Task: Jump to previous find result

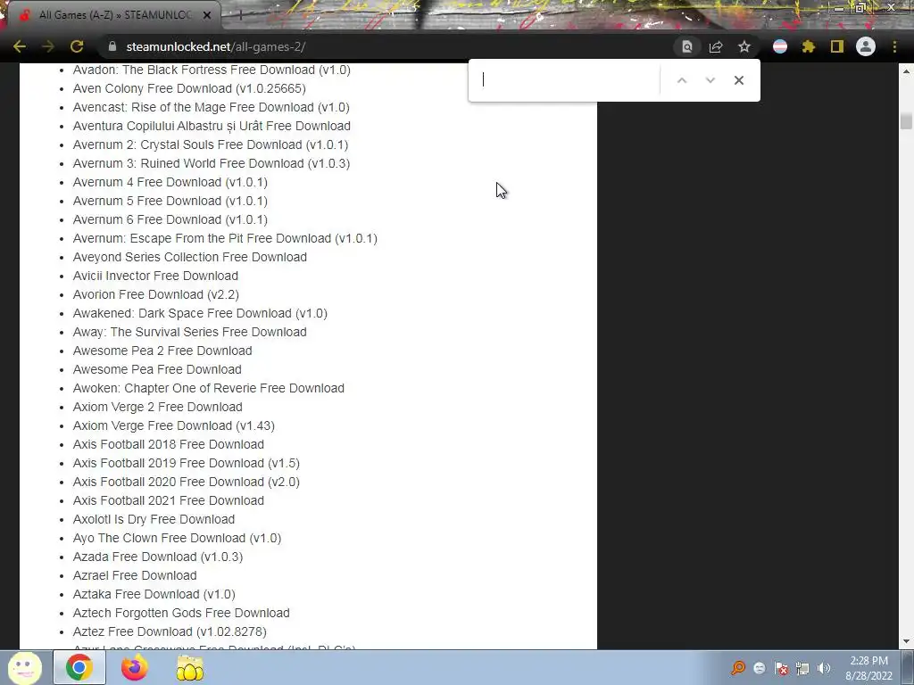Action: (x=681, y=80)
